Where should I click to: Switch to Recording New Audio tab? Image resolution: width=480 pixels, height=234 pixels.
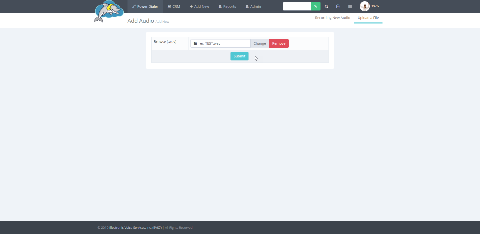(x=332, y=18)
